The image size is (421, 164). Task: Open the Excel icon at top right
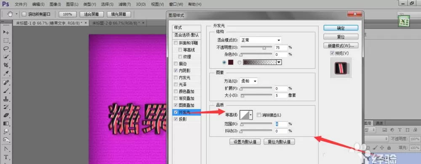pyautogui.click(x=404, y=21)
